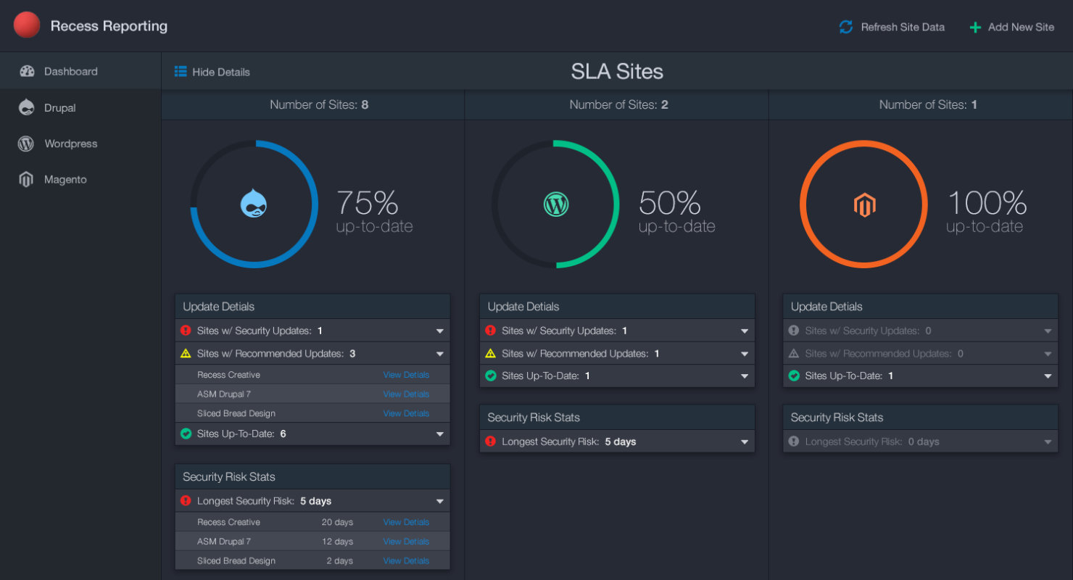This screenshot has height=580, width=1073.
Task: Click the red alert icon in Drupal Longest Security Risk
Action: (186, 501)
